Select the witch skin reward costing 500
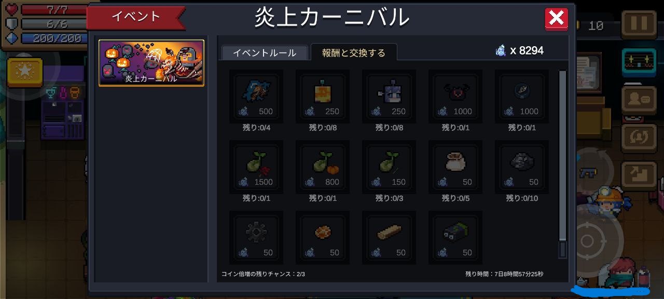This screenshot has width=664, height=299. point(256,96)
